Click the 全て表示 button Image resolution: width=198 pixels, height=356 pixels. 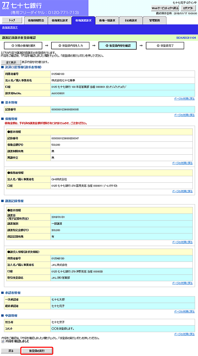[11, 62]
